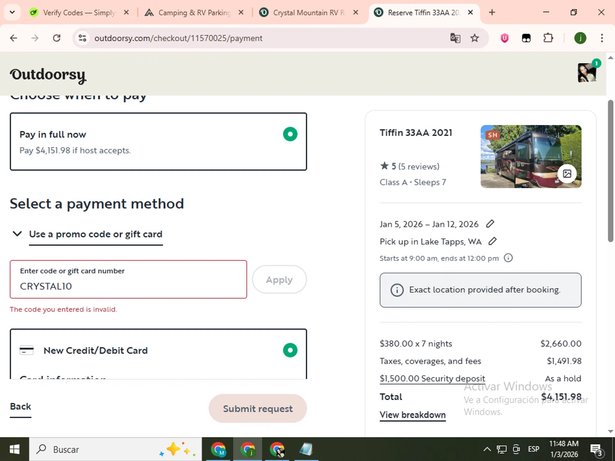Click the Tiffin 33AA 2021 title
615x461 pixels.
(416, 133)
